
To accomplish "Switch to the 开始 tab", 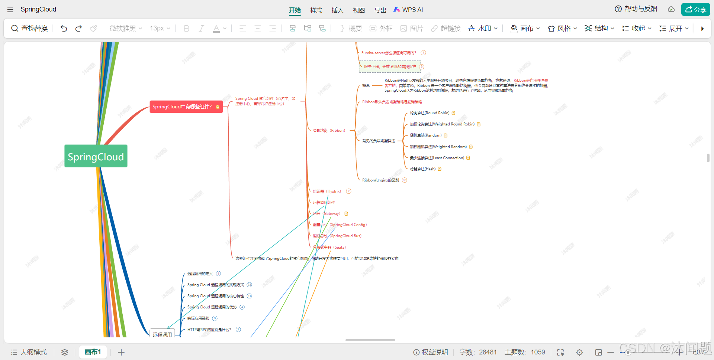I will point(295,10).
